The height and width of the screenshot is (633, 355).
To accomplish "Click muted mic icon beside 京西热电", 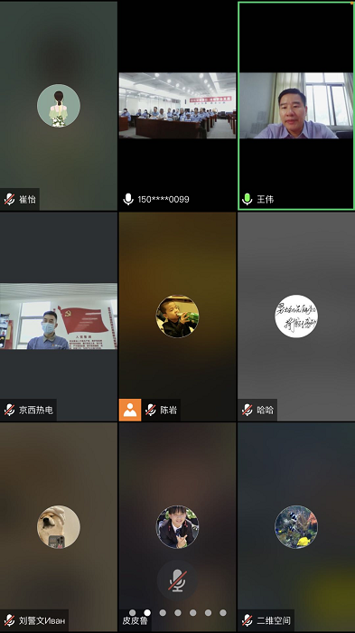I will [x=9, y=410].
